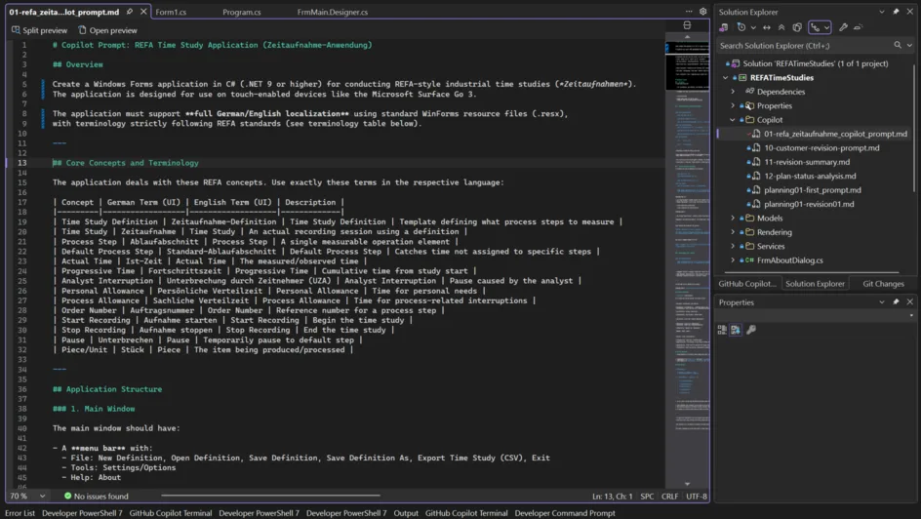This screenshot has height=519, width=921.
Task: Switch to Program.cs tab
Action: coord(241,12)
